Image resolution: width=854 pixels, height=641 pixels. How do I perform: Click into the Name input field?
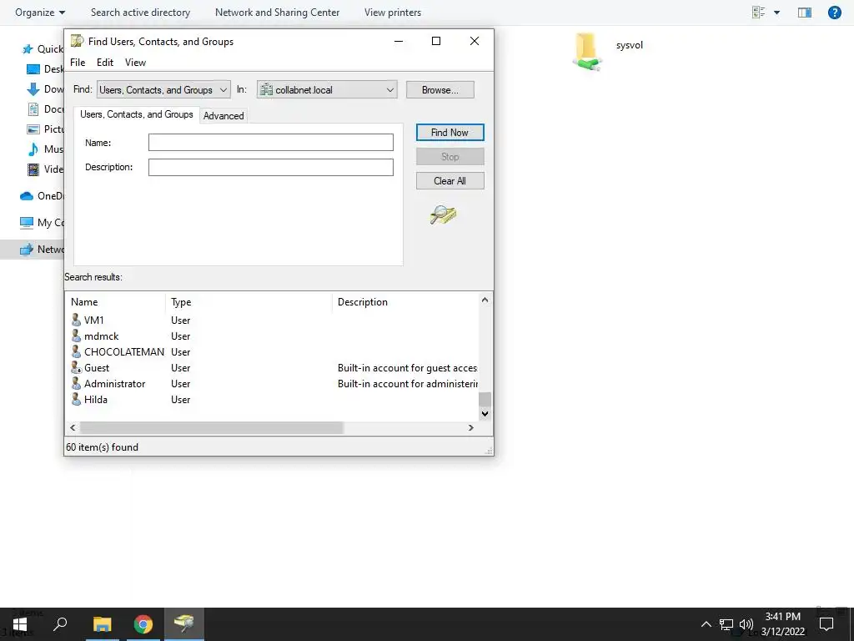271,142
